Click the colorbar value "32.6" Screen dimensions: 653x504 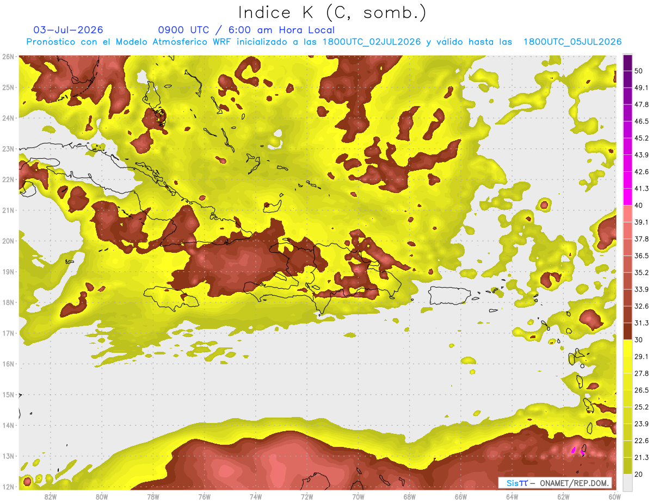coord(642,306)
